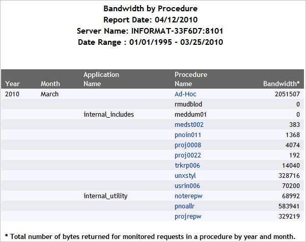Screen dimensions: 306x242
Task: Open the noterepw procedure link
Action: [188, 196]
